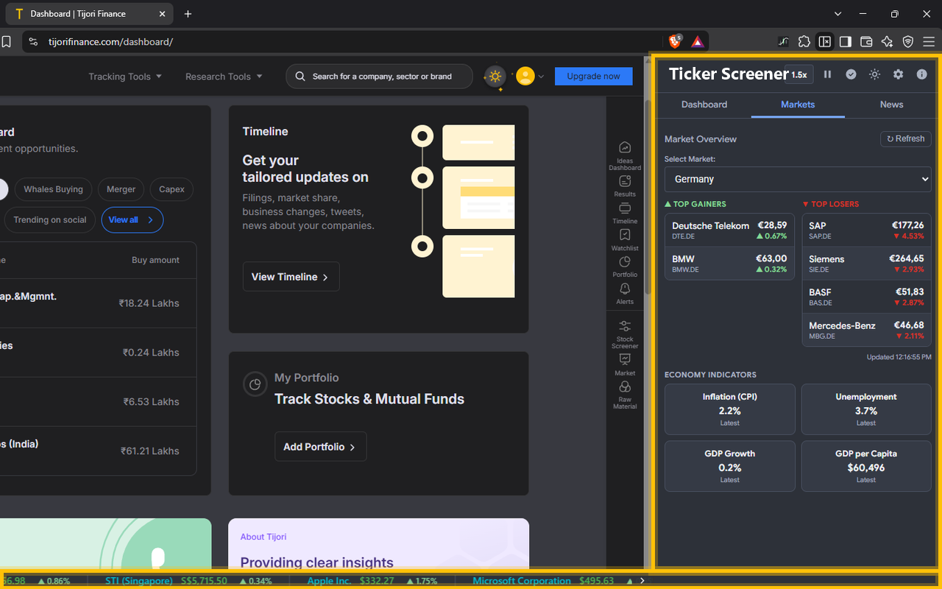The height and width of the screenshot is (589, 942).
Task: Expand the Tracking Tools menu
Action: click(x=125, y=77)
